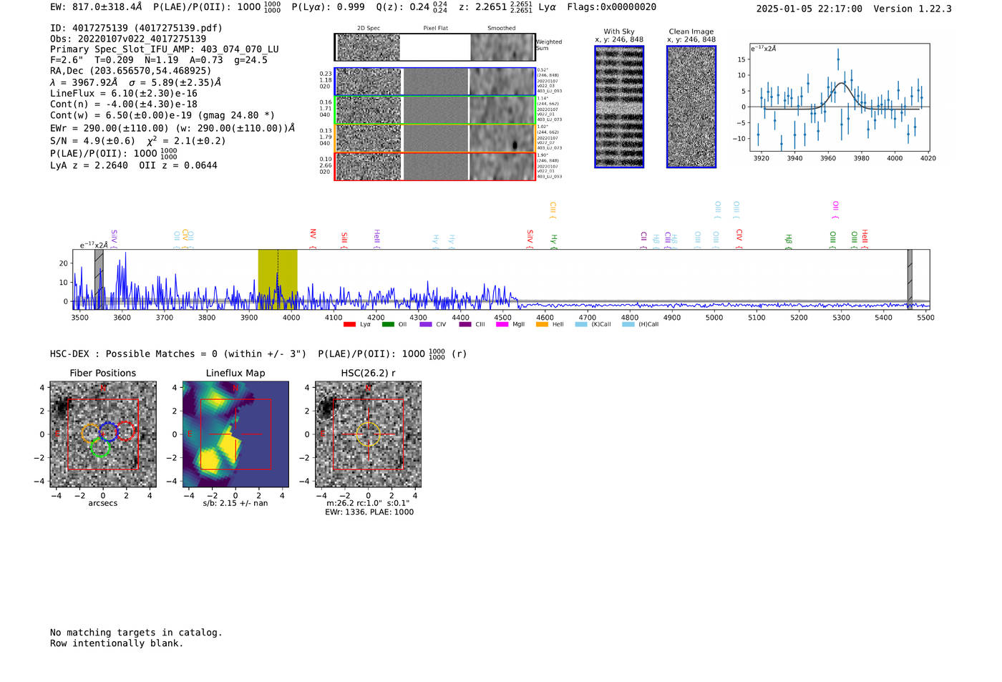Select the green-bordered 2D spectrum fiber row
Image resolution: width=1002 pixels, height=682 pixels.
[435, 110]
